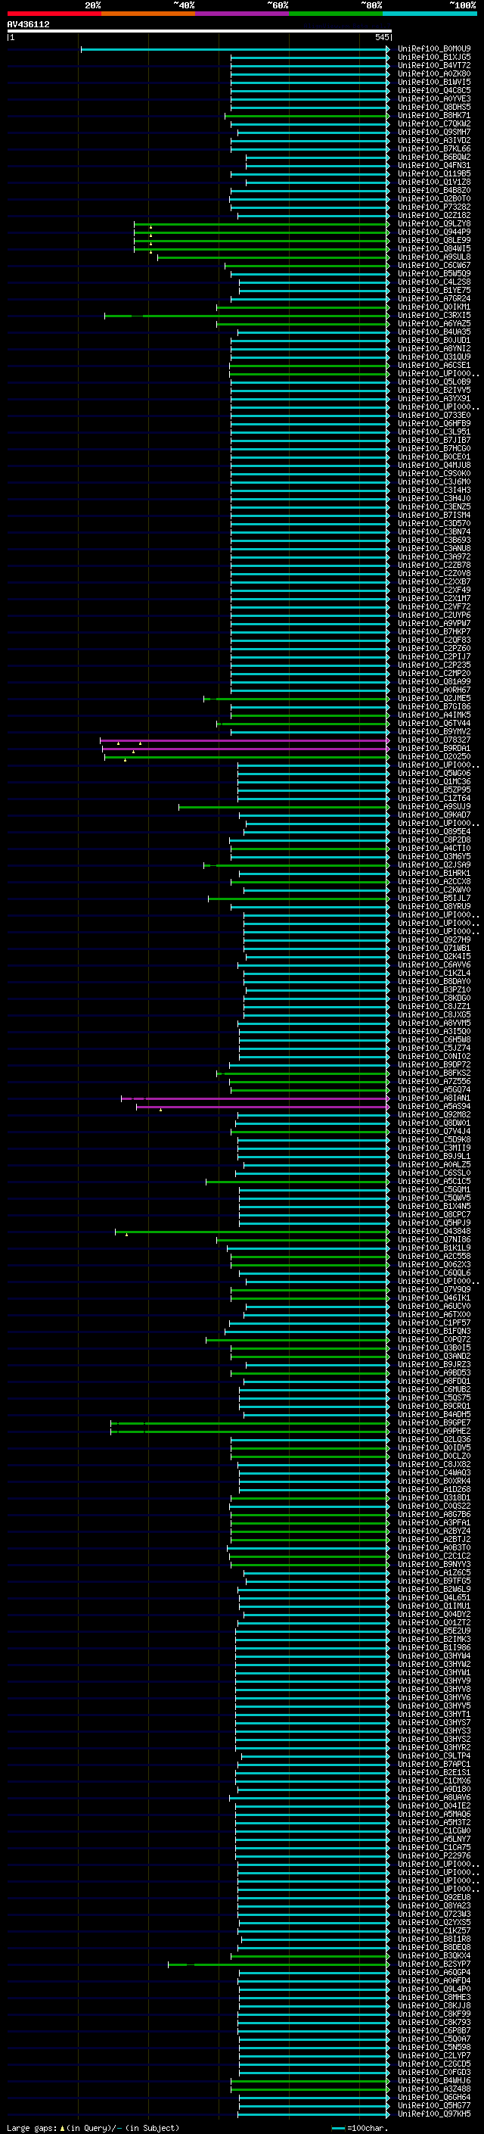Select hit label UniRef100_O78327
The height and width of the screenshot is (2134, 484).
[x=433, y=740]
